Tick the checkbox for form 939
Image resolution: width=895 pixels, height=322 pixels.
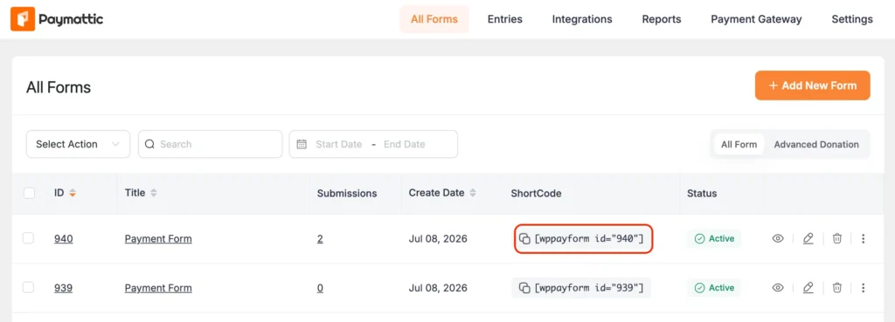pos(28,288)
